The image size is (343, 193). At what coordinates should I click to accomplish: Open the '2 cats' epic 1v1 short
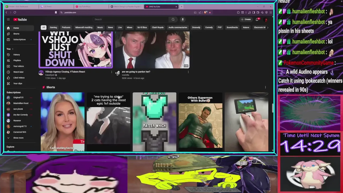(x=109, y=122)
